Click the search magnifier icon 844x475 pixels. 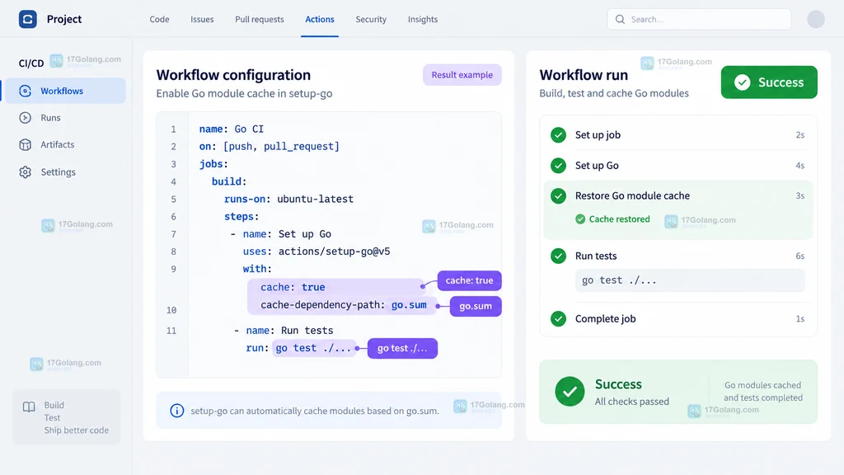(x=620, y=20)
